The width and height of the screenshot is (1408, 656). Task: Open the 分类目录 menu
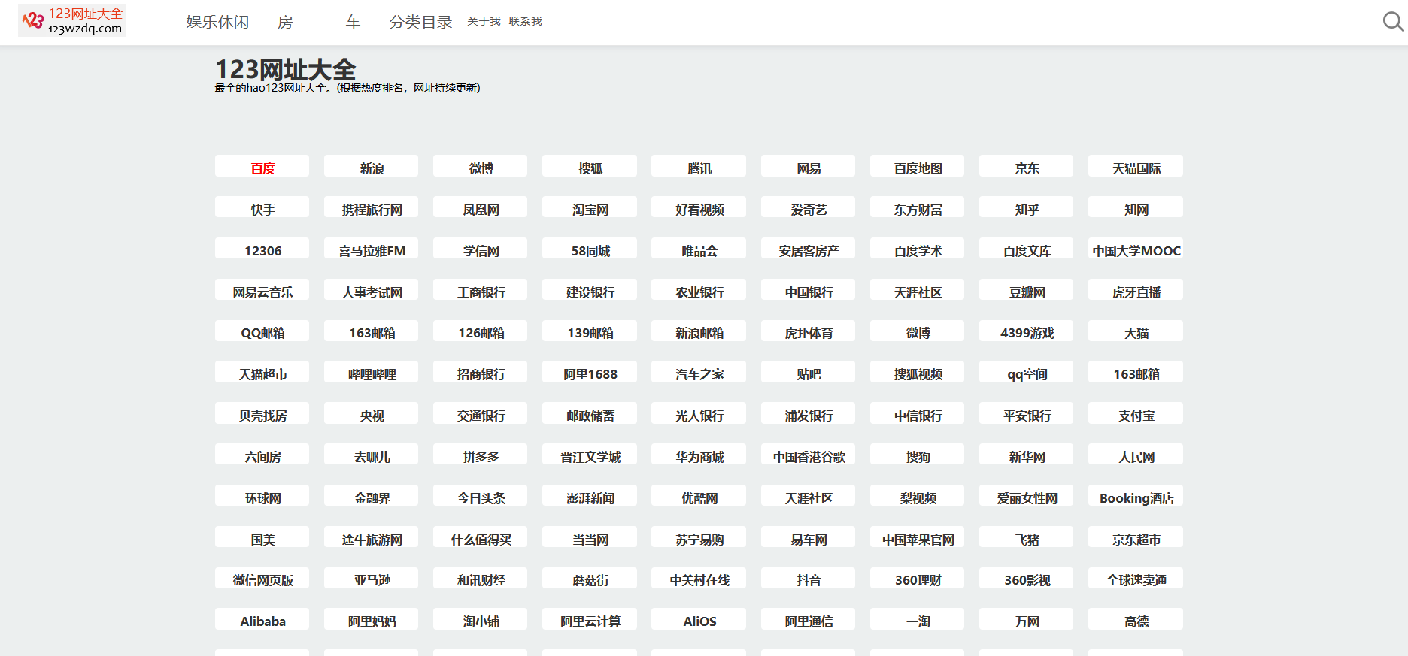pos(420,22)
